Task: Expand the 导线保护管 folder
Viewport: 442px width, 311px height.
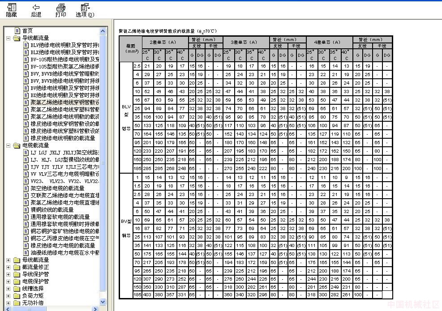Action: [9, 274]
